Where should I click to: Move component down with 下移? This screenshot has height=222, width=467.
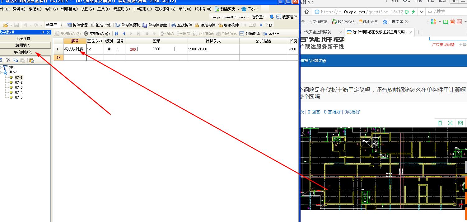[266, 25]
